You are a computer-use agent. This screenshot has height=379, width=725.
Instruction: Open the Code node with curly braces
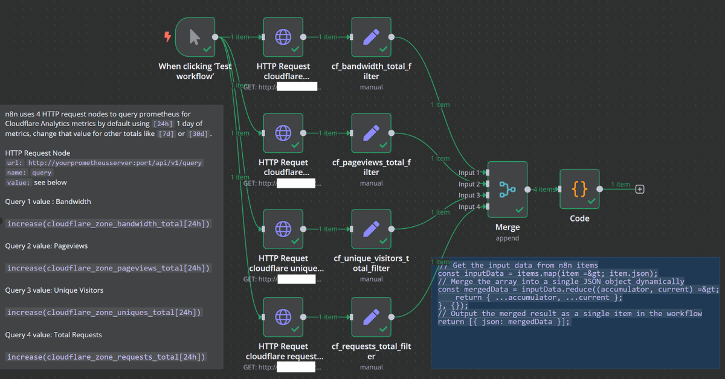[x=579, y=189]
